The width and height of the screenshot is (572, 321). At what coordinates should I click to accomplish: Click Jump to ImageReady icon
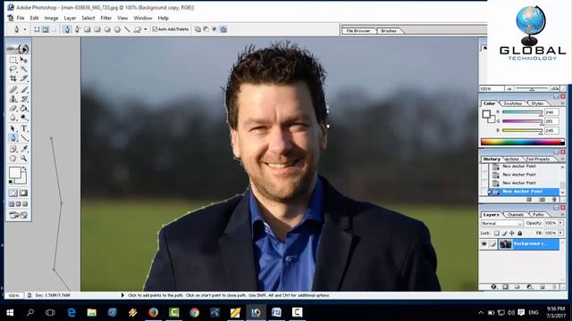pos(18,215)
